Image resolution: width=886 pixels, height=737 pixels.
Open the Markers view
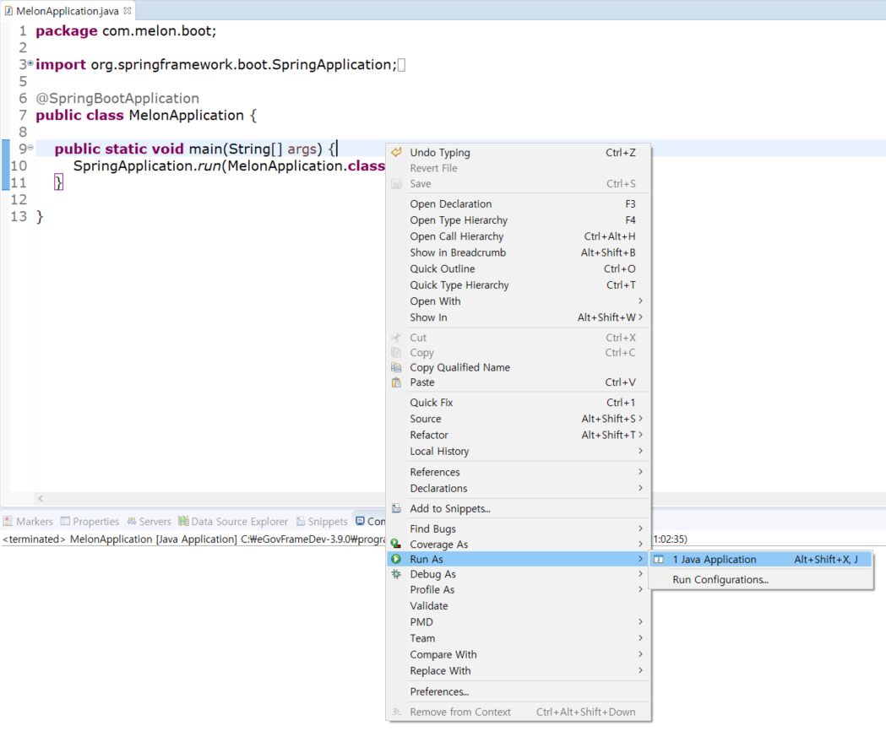28,521
